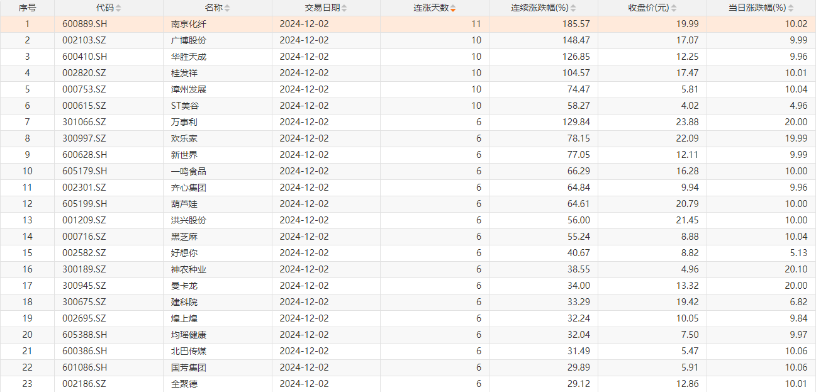
Task: Open stock name 齐心集团
Action: [x=189, y=188]
